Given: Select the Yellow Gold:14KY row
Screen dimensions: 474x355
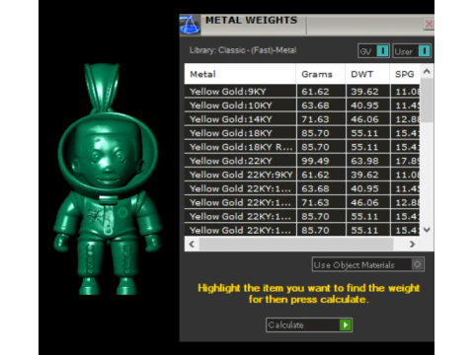Looking at the screenshot, I should point(302,119).
